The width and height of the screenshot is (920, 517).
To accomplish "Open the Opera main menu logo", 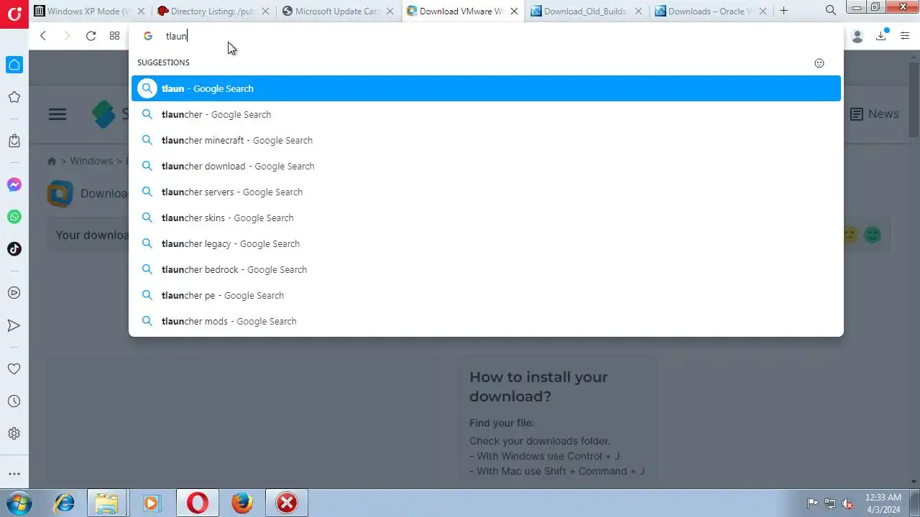I will [x=14, y=14].
